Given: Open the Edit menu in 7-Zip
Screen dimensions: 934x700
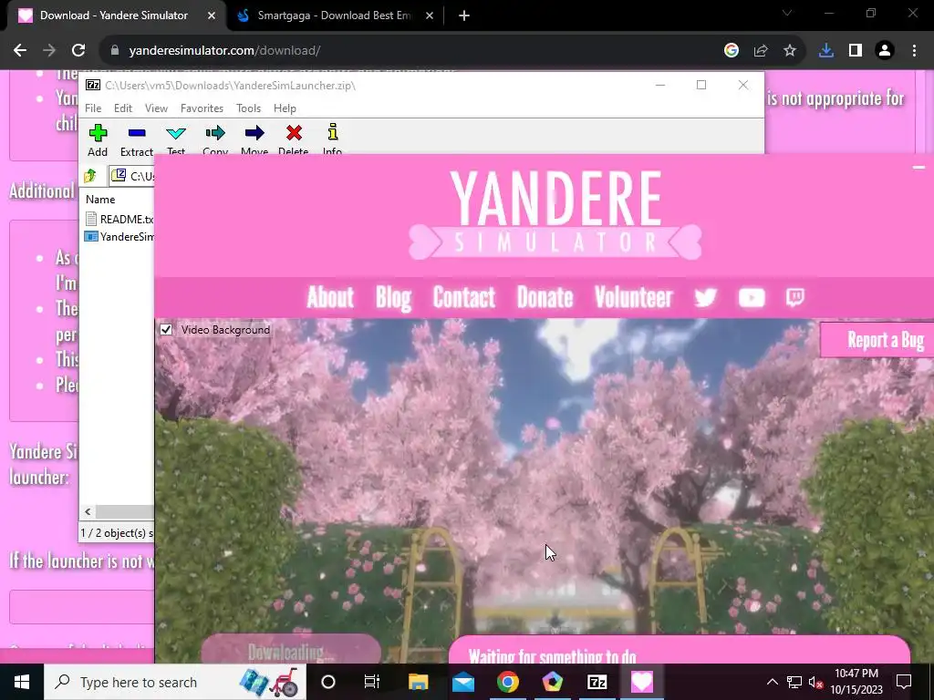Looking at the screenshot, I should click(123, 108).
